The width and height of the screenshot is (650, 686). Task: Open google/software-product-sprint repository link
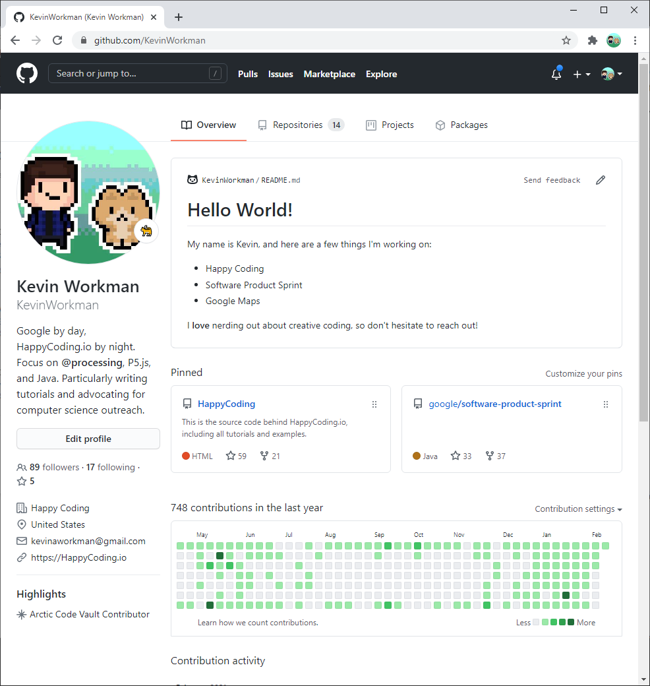(x=495, y=404)
